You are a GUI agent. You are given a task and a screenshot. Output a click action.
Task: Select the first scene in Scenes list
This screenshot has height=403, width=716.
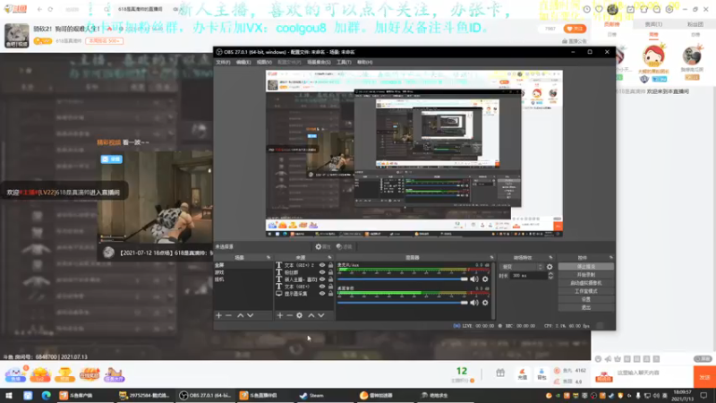point(243,265)
